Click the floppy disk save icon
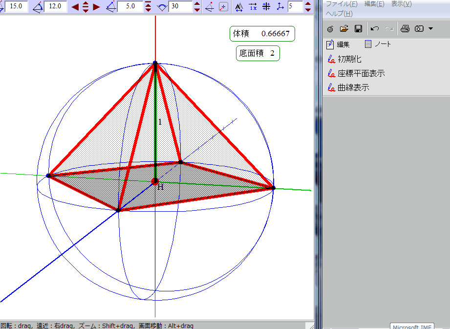450x329 pixels. click(358, 29)
